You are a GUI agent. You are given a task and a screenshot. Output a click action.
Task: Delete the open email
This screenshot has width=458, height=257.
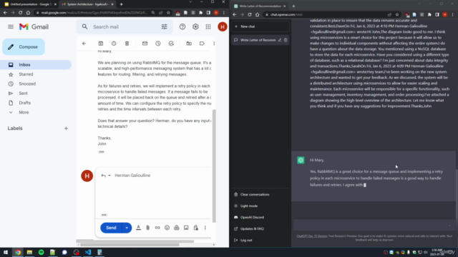127,44
